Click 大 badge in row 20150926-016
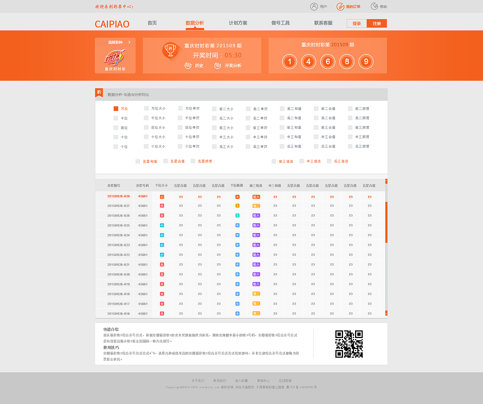483x404 pixels. 162,313
